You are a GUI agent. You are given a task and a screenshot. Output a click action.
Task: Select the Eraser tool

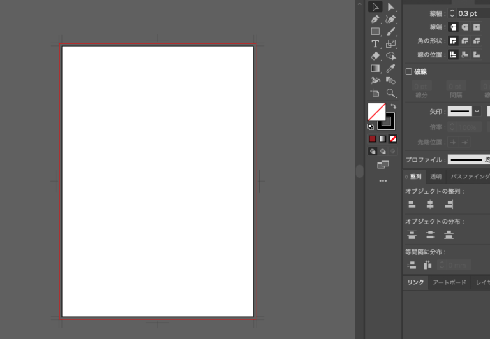point(375,56)
